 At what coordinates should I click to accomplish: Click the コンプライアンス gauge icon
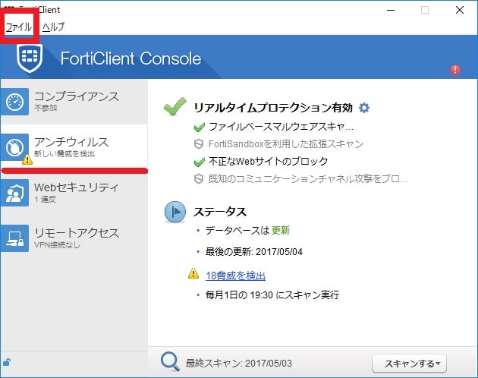click(14, 102)
